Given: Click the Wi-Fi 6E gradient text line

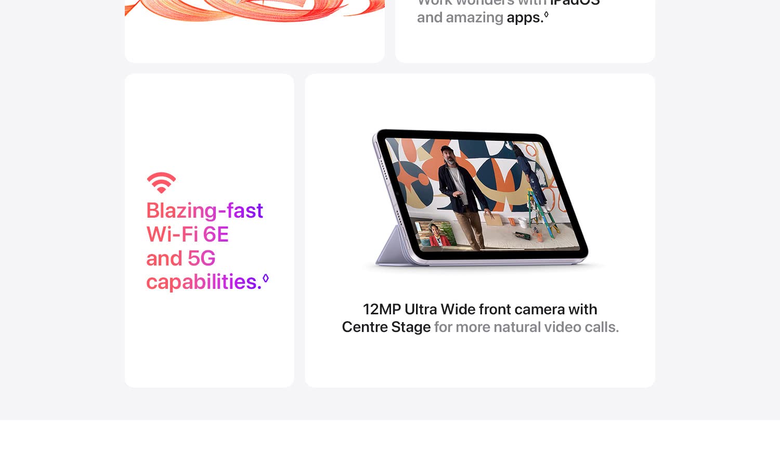Looking at the screenshot, I should [x=188, y=234].
